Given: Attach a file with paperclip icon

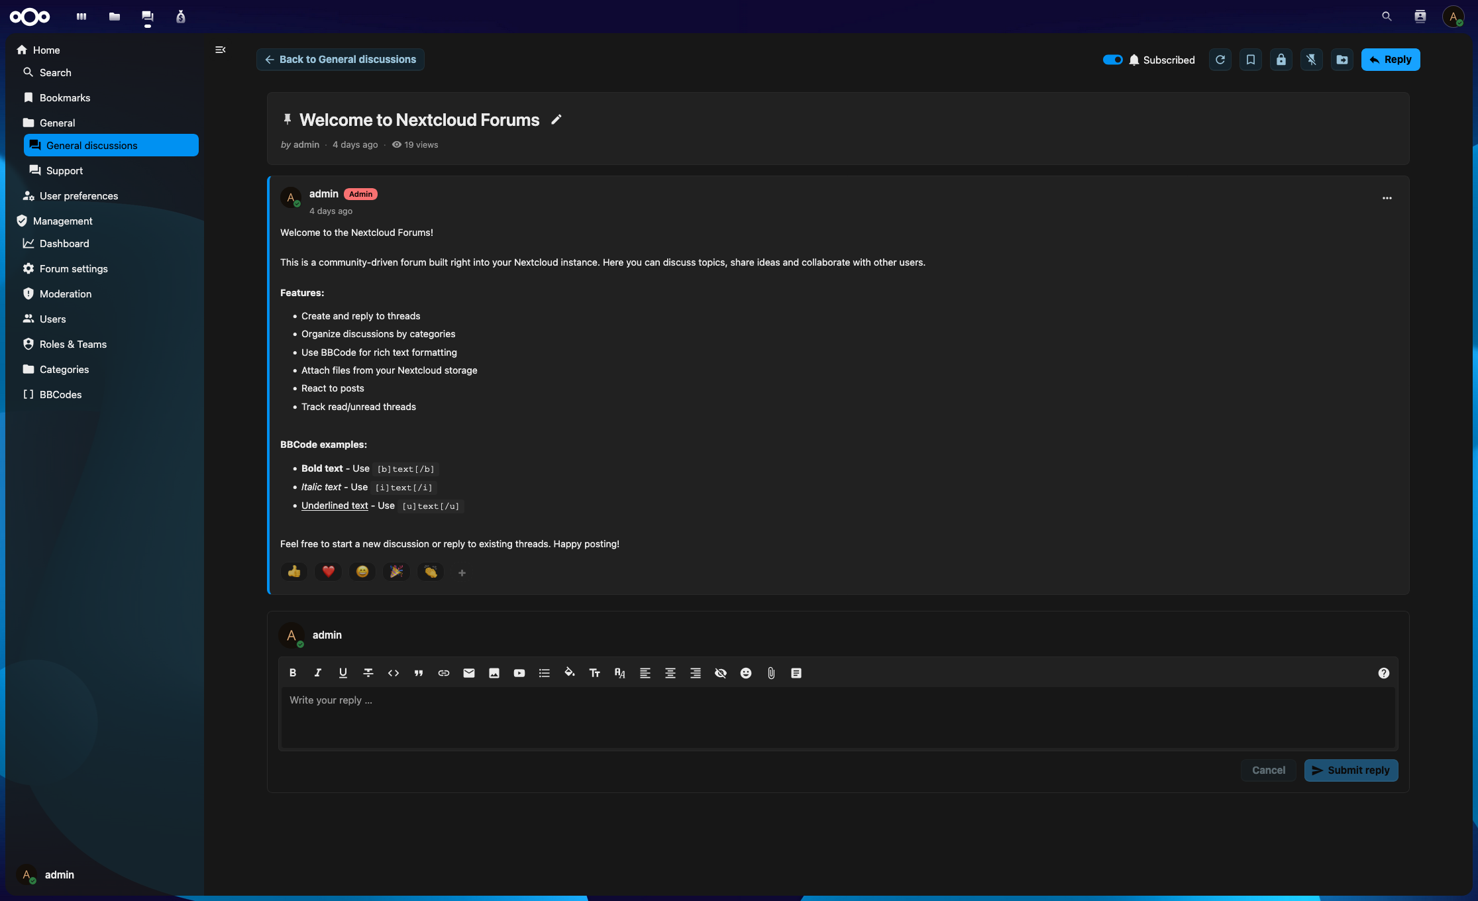Looking at the screenshot, I should (771, 673).
